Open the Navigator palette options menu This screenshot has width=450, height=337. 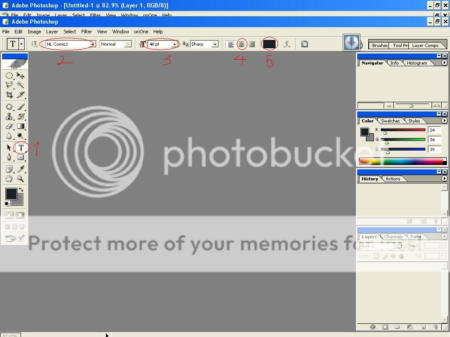(x=444, y=62)
